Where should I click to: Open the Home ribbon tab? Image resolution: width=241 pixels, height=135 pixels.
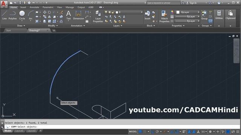[x=14, y=7]
